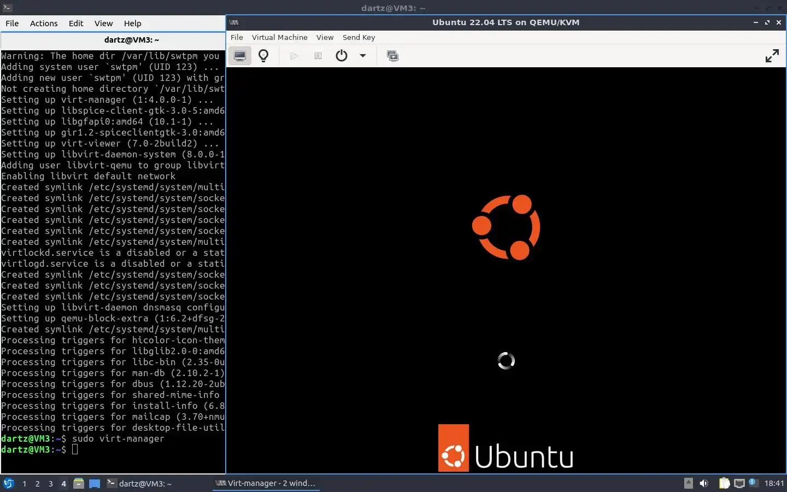Show virtual hardware details lightbulb icon

click(263, 56)
